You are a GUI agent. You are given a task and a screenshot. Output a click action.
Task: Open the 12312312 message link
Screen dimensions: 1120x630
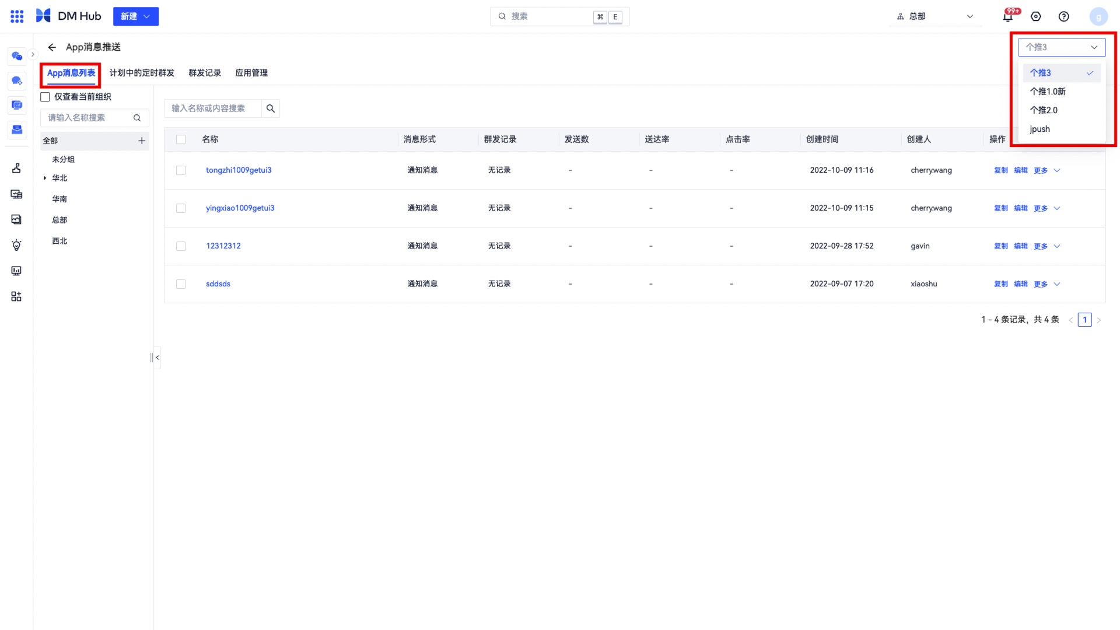(x=223, y=246)
